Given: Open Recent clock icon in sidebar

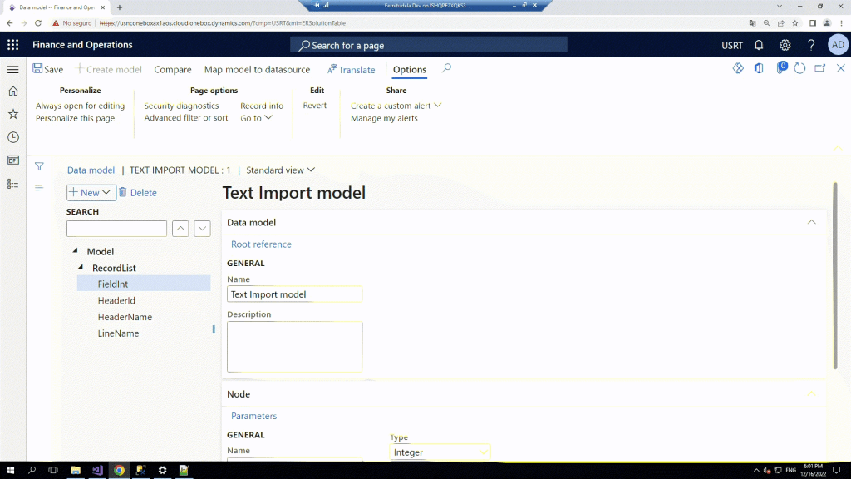Looking at the screenshot, I should (12, 137).
